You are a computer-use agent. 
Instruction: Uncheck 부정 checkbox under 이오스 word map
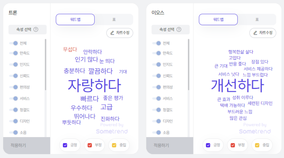pos(233,145)
